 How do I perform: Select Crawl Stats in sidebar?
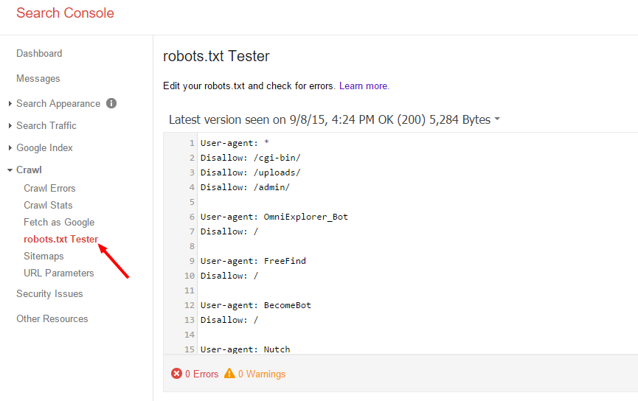pyautogui.click(x=48, y=206)
